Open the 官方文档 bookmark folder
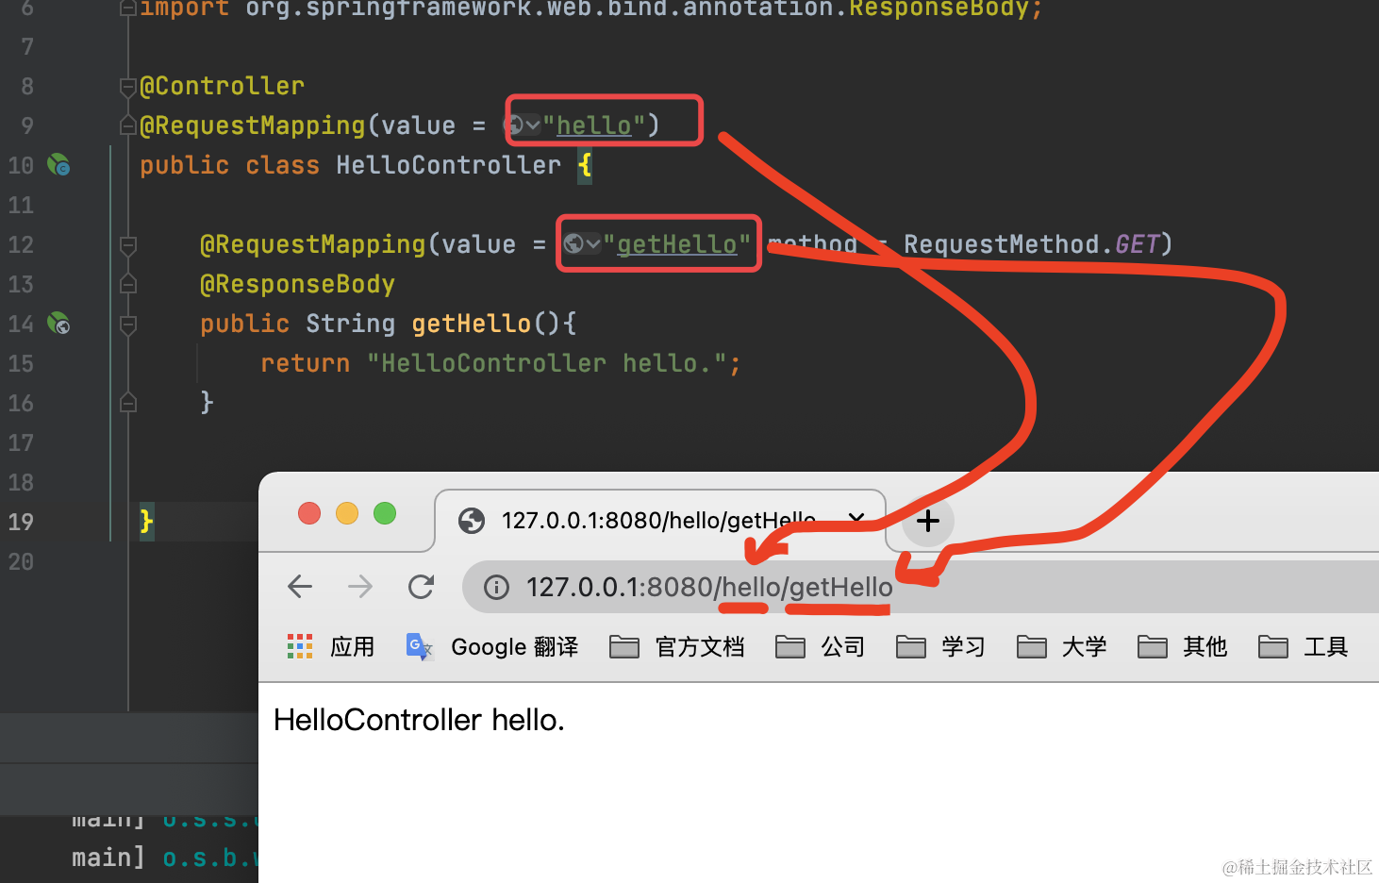This screenshot has height=883, width=1379. pos(677,646)
